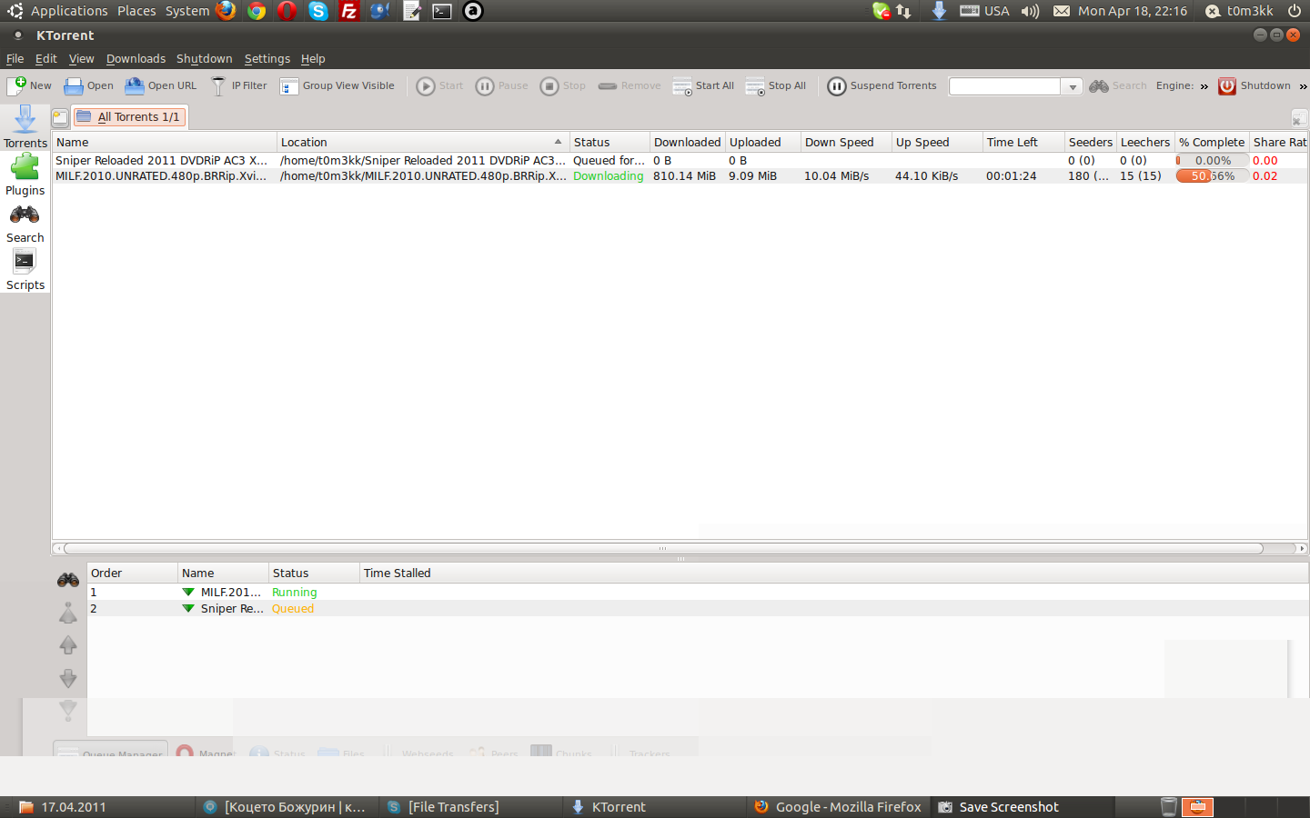The width and height of the screenshot is (1310, 818).
Task: Click queue manager binoculars search icon
Action: click(68, 580)
